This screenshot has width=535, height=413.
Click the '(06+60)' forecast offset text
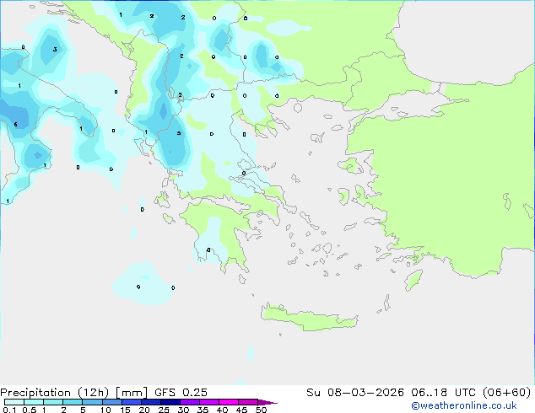click(506, 393)
